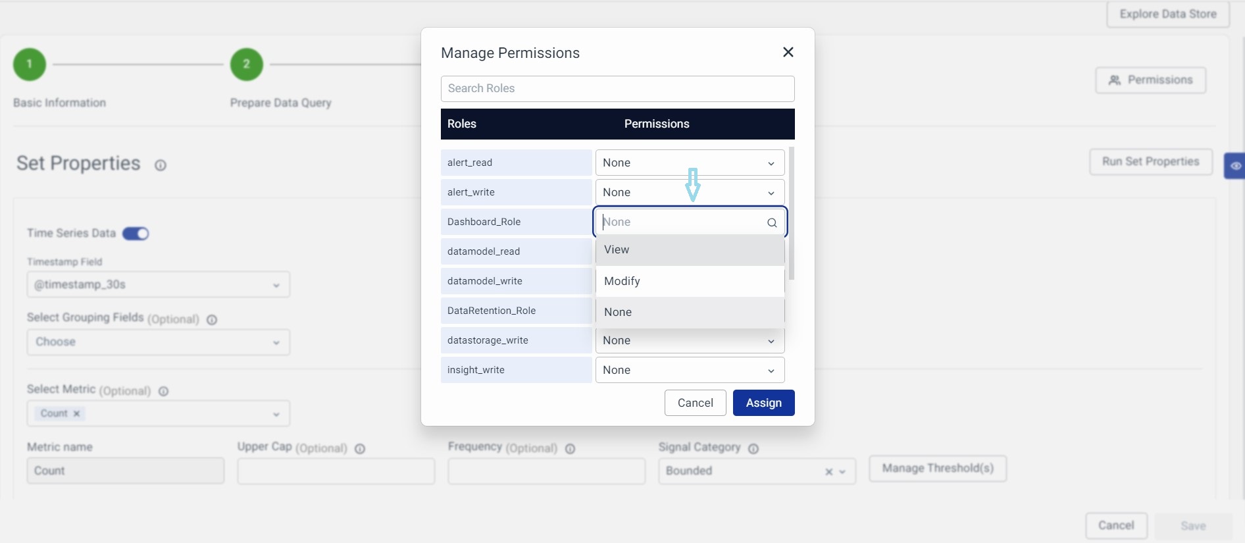Viewport: 1245px width, 543px height.
Task: Toggle the Time Series Data switch
Action: point(136,234)
